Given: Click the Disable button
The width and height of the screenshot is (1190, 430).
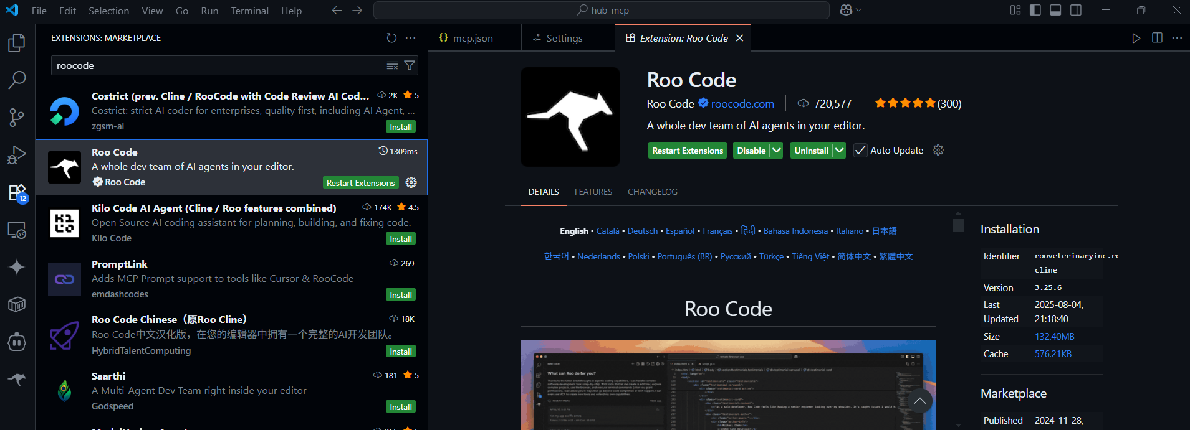Looking at the screenshot, I should pos(751,151).
